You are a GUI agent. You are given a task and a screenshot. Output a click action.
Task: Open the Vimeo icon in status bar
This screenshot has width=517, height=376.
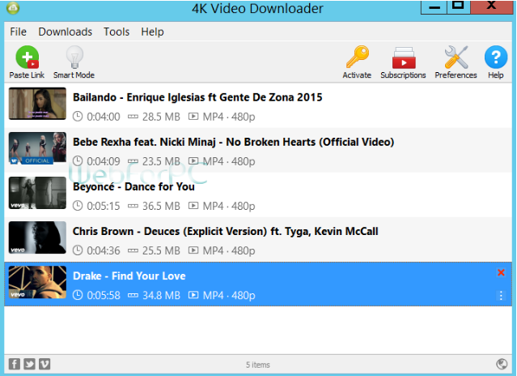pos(44,364)
